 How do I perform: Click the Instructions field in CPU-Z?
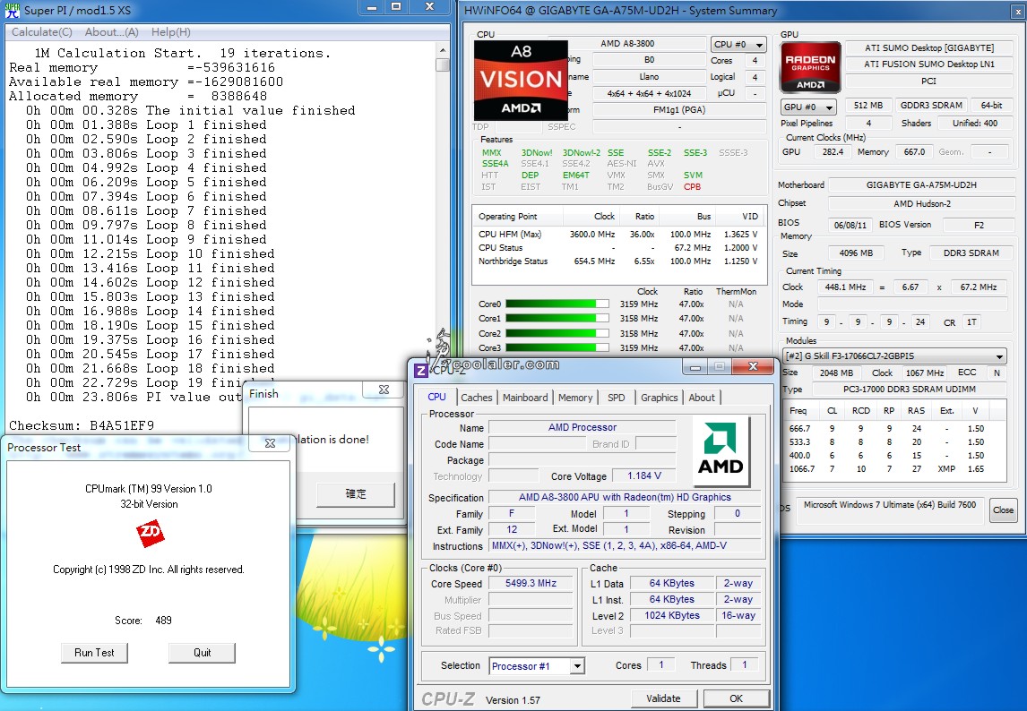(x=625, y=545)
